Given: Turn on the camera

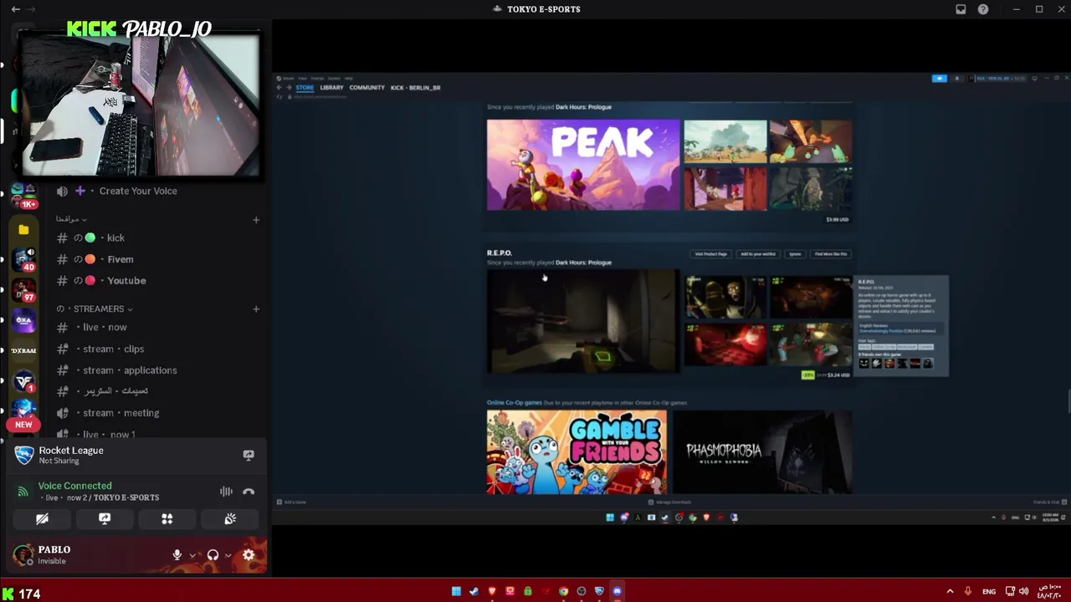Looking at the screenshot, I should click(42, 519).
